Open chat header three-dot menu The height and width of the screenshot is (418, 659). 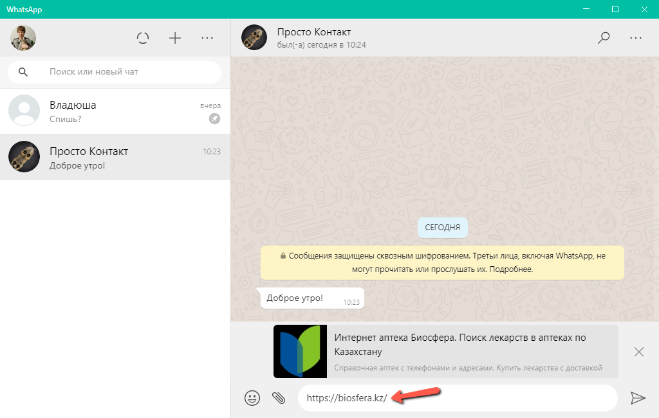636,38
